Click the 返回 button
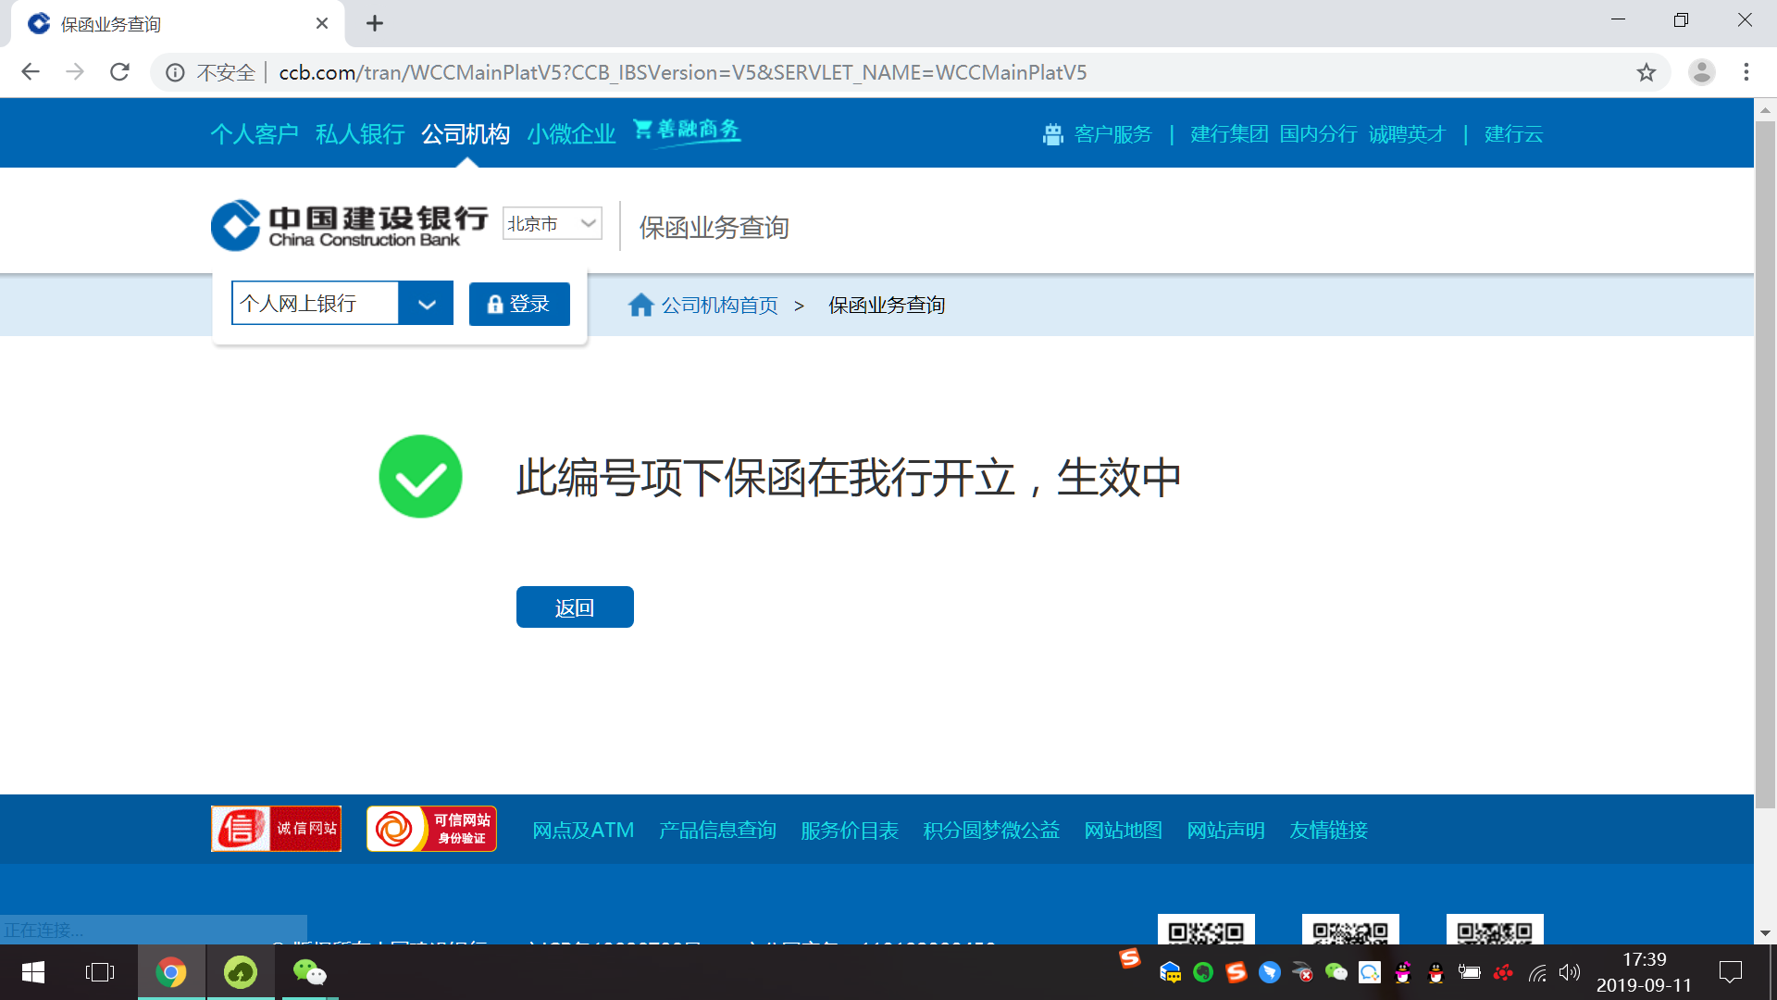The image size is (1777, 1000). (x=575, y=607)
